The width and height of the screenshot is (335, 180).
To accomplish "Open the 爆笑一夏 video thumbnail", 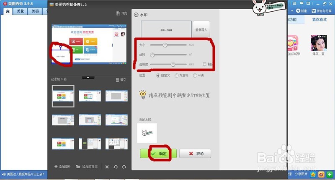I will point(319,43).
